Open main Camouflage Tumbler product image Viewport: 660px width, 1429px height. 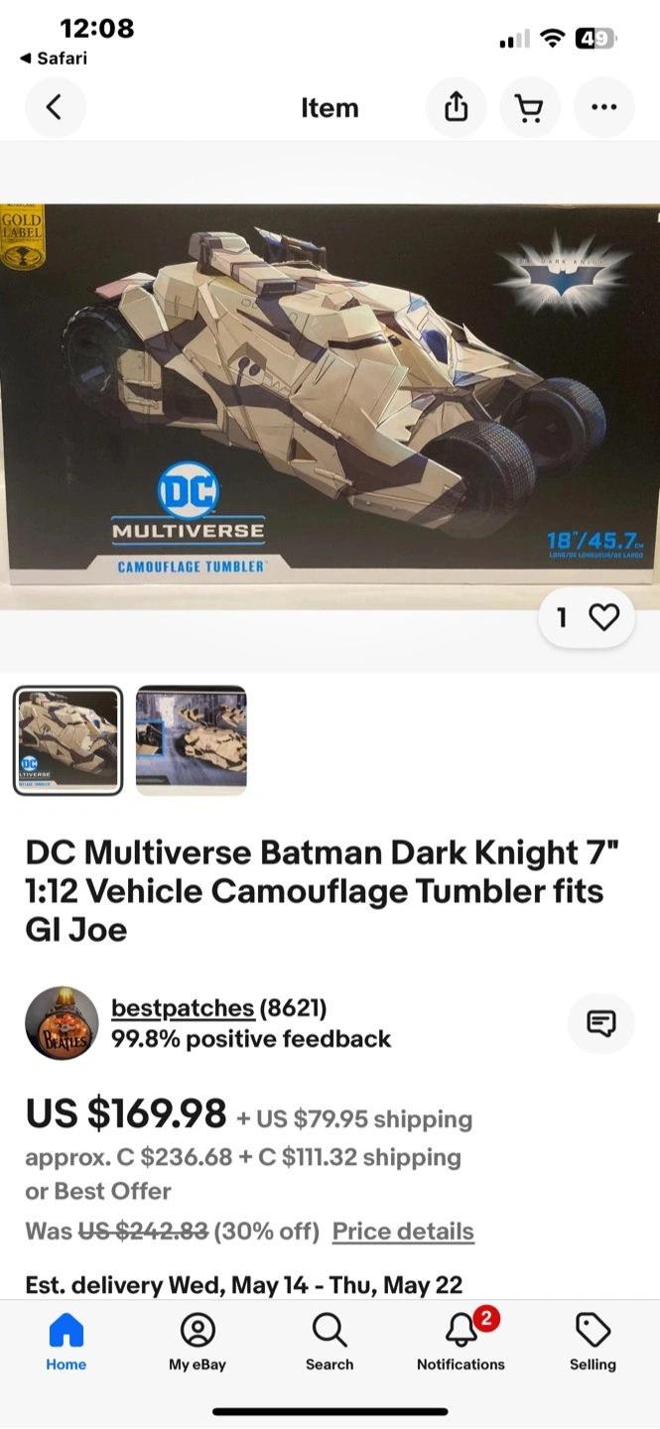click(x=330, y=392)
